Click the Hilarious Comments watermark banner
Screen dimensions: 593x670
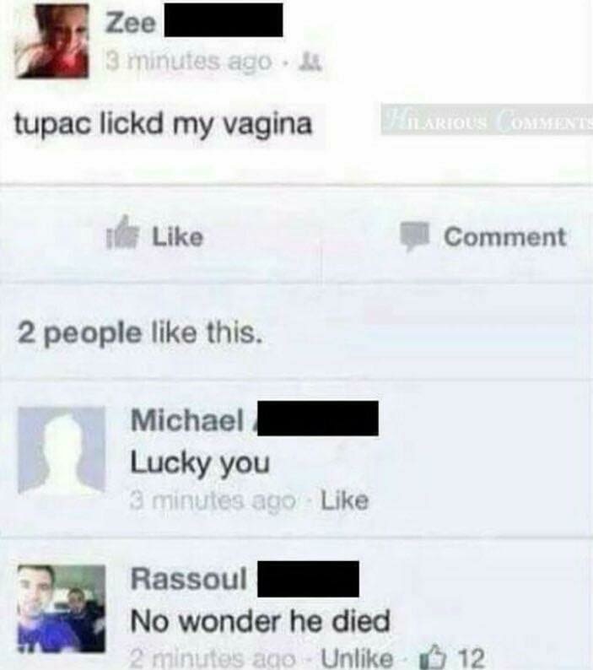pyautogui.click(x=487, y=120)
